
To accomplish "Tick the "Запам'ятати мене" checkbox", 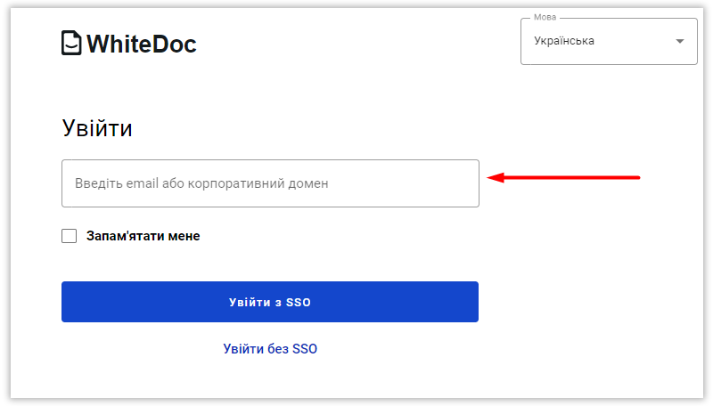I will click(70, 236).
